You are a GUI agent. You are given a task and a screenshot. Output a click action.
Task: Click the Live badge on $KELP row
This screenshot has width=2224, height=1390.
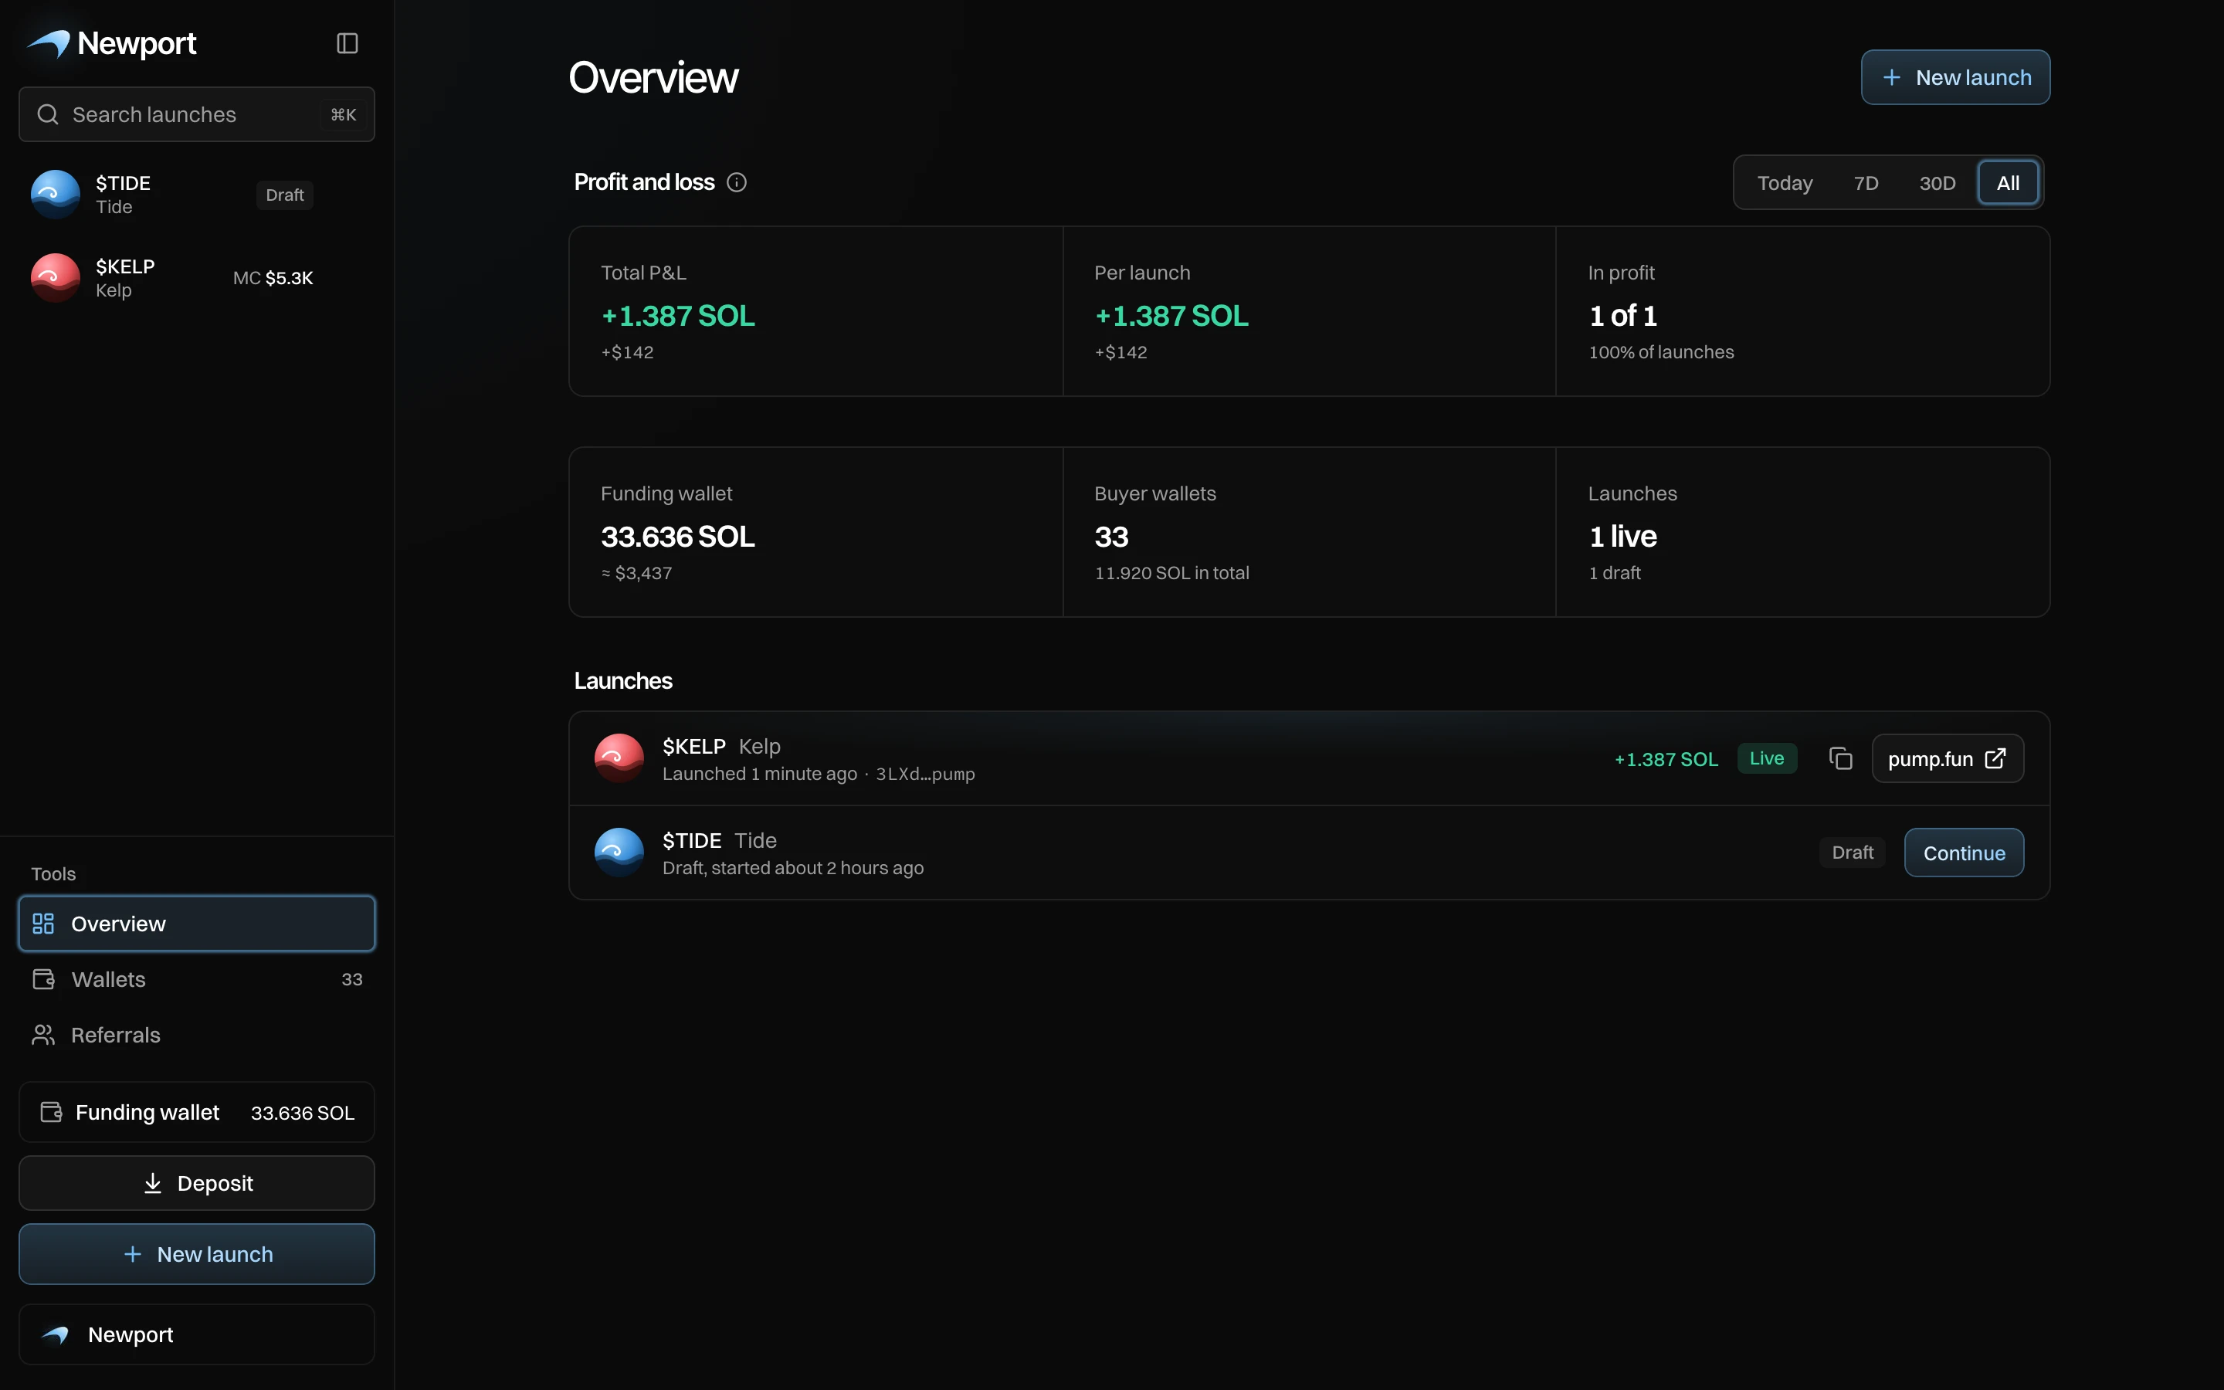pyautogui.click(x=1766, y=758)
